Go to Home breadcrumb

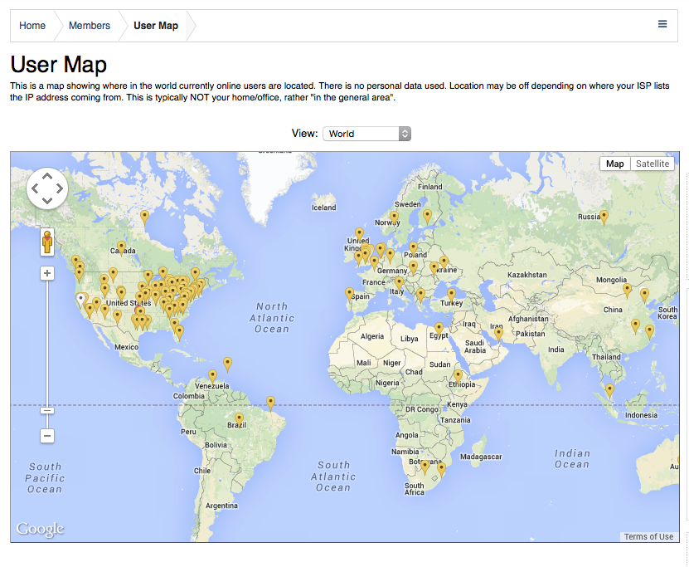32,26
